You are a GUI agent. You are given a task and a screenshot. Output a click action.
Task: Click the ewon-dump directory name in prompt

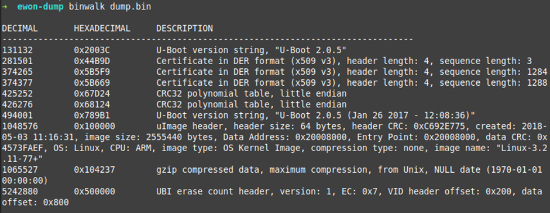[40, 6]
